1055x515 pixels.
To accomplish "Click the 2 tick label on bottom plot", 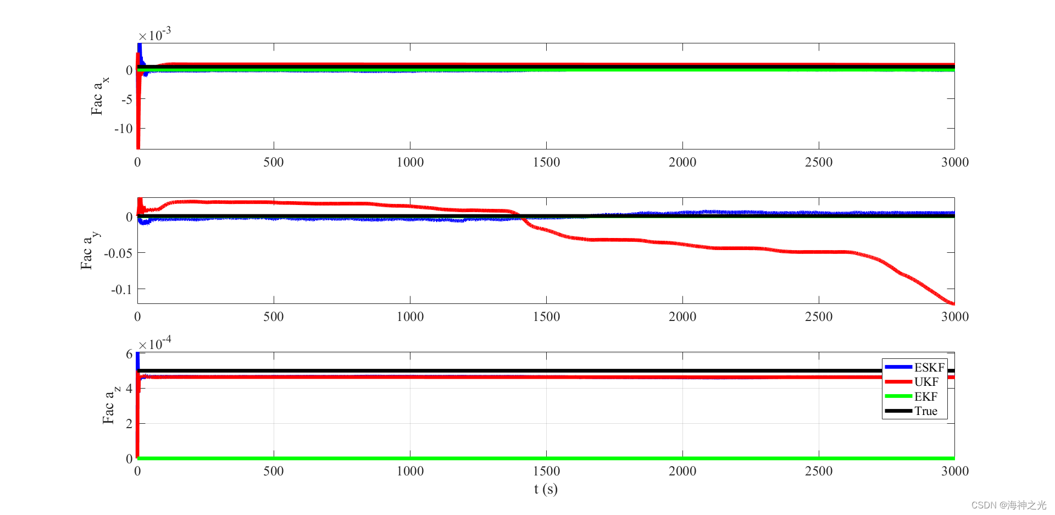I will (129, 424).
